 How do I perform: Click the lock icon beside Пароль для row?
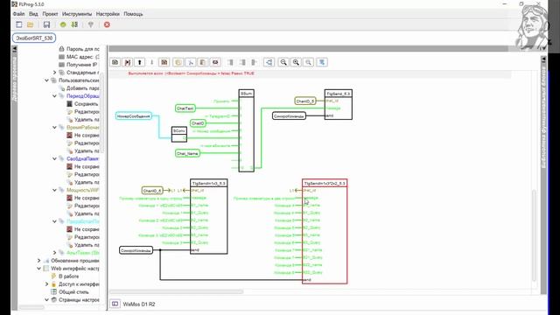point(61,49)
